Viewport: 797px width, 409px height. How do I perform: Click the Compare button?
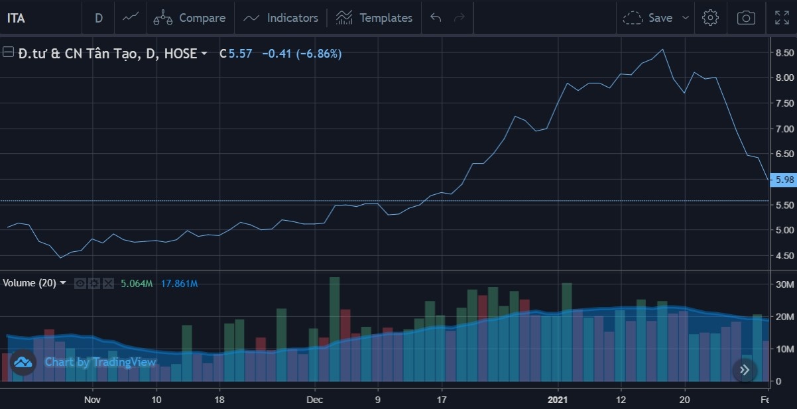190,18
